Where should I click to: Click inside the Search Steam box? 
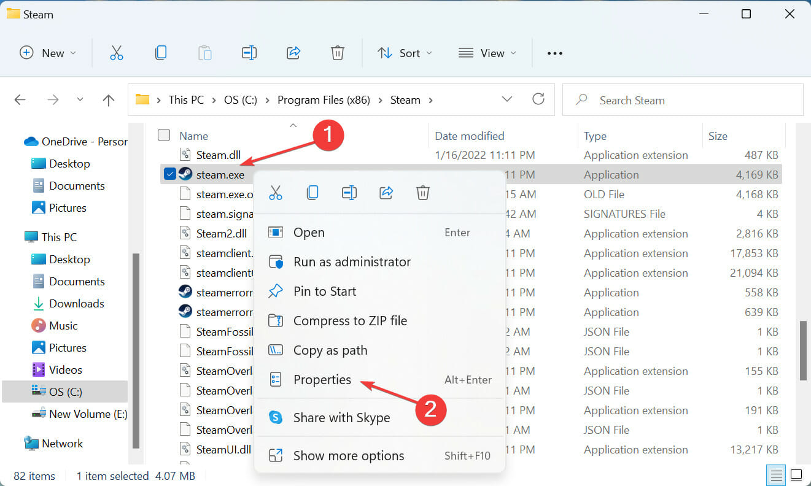click(683, 100)
